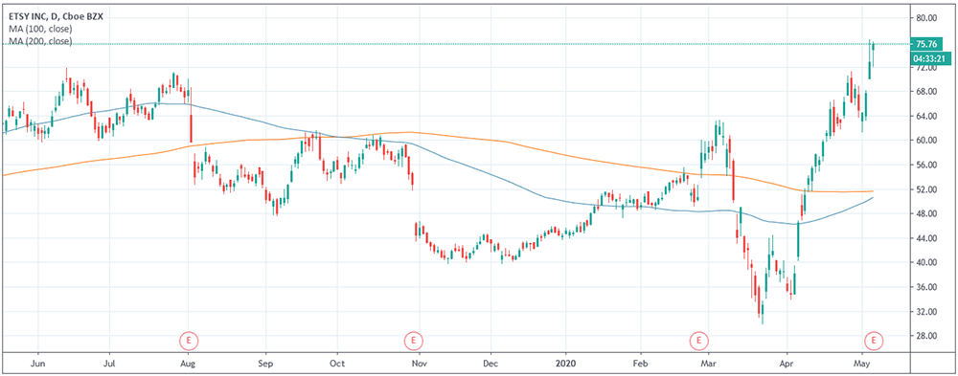
Task: Click the 28.00 price axis label
Action: [x=926, y=336]
